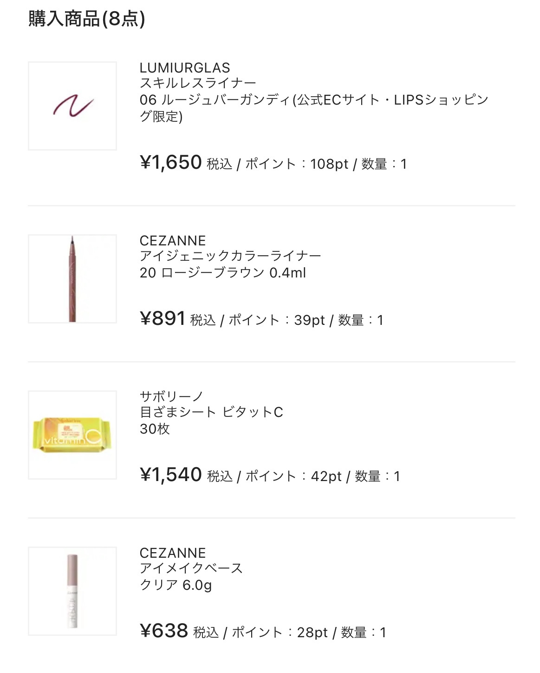Click the LUMIURGLAS brand name
Screen dimensions: 540x673
185,68
